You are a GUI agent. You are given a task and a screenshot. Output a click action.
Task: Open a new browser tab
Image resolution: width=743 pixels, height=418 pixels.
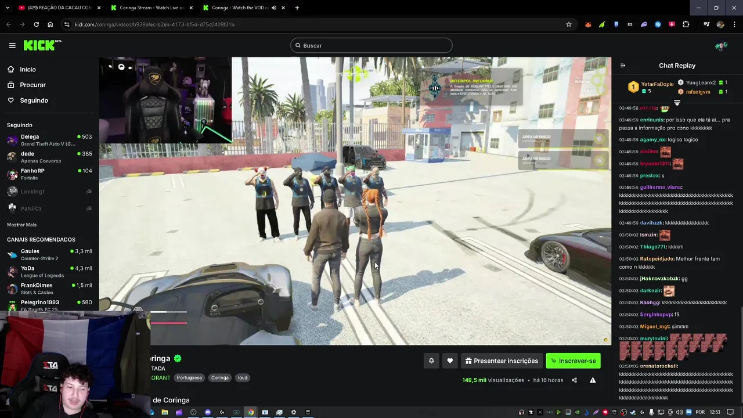(x=297, y=8)
